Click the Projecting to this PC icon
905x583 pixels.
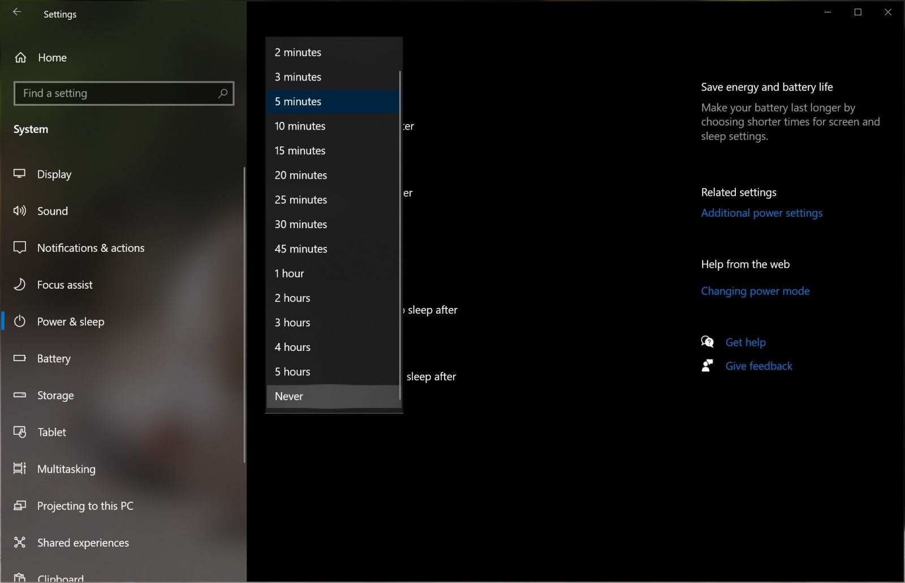coord(20,505)
